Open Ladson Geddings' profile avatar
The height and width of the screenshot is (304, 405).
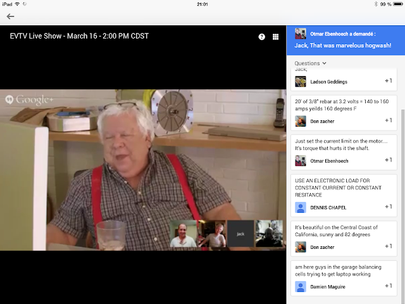[x=301, y=82]
